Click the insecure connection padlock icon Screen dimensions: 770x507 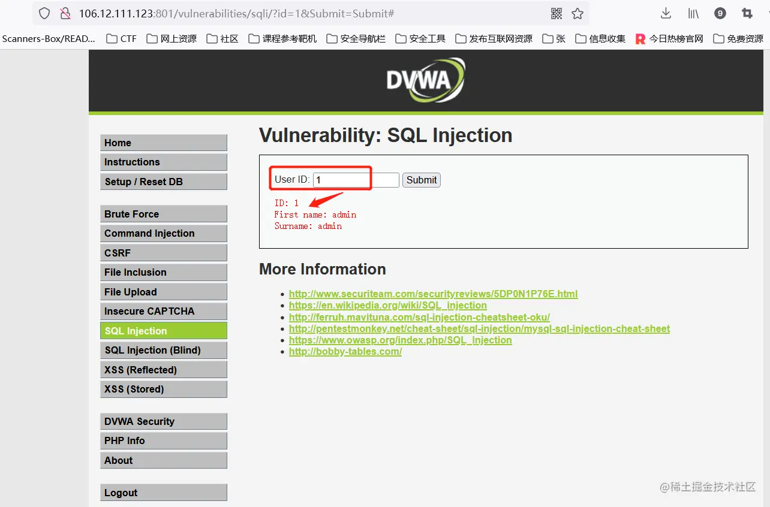pyautogui.click(x=65, y=13)
